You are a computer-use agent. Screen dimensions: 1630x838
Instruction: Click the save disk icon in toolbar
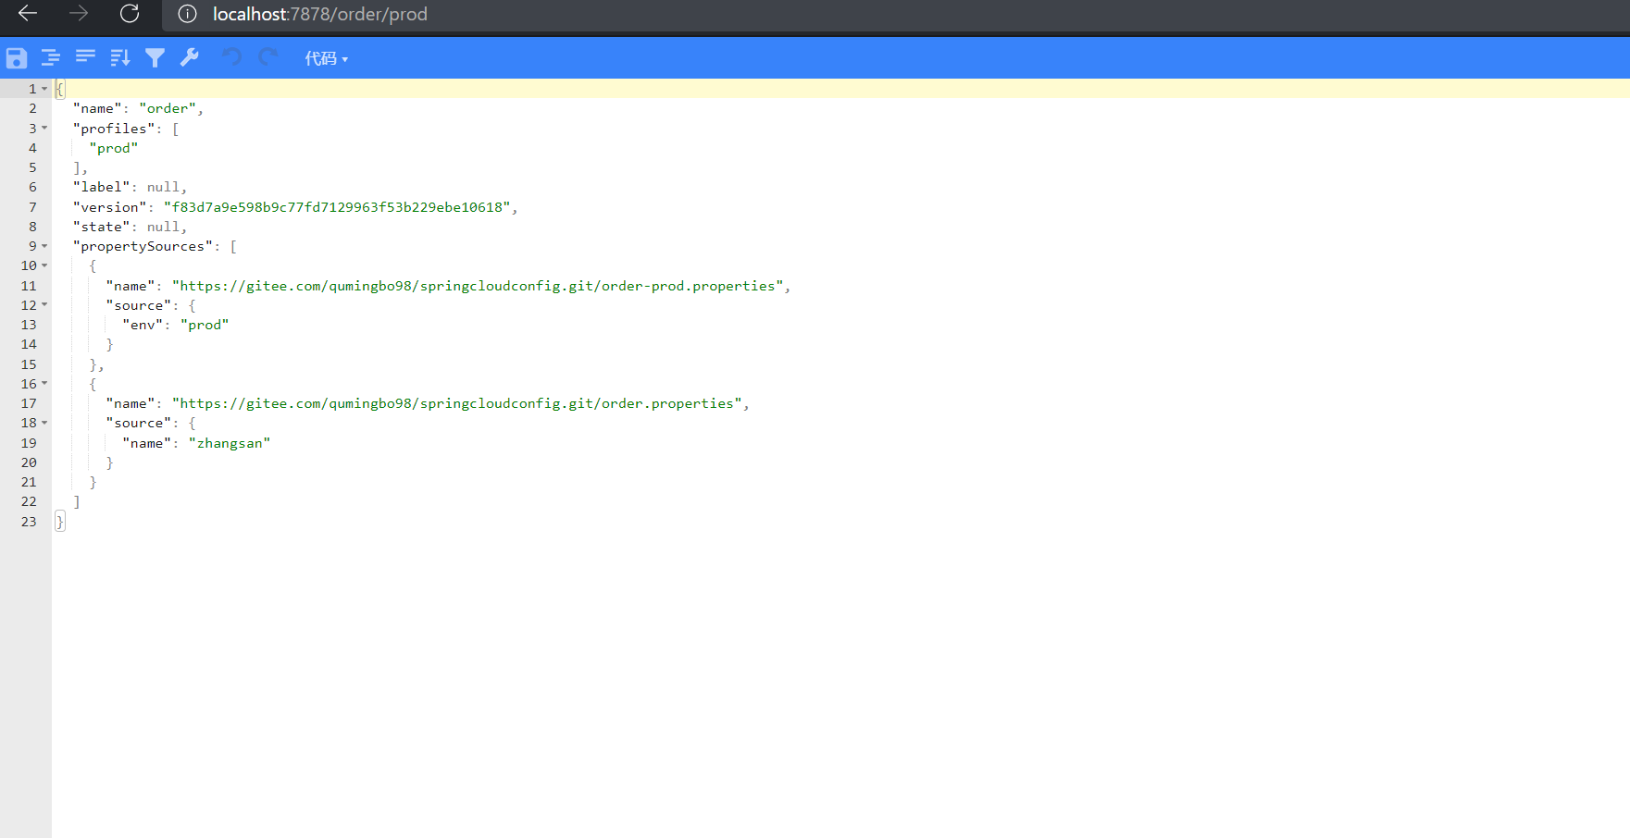17,58
